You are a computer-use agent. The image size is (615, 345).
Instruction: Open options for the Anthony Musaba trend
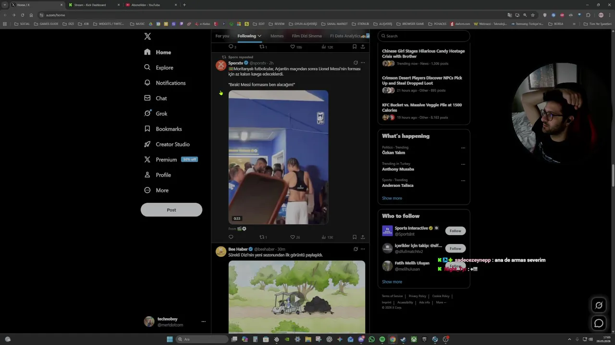pyautogui.click(x=463, y=164)
